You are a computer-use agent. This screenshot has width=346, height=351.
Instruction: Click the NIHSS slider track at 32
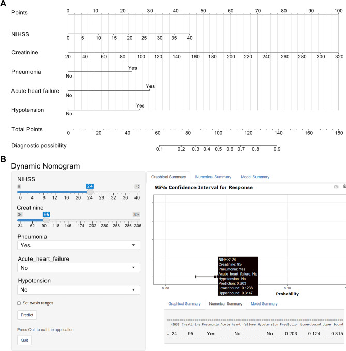tap(114, 192)
